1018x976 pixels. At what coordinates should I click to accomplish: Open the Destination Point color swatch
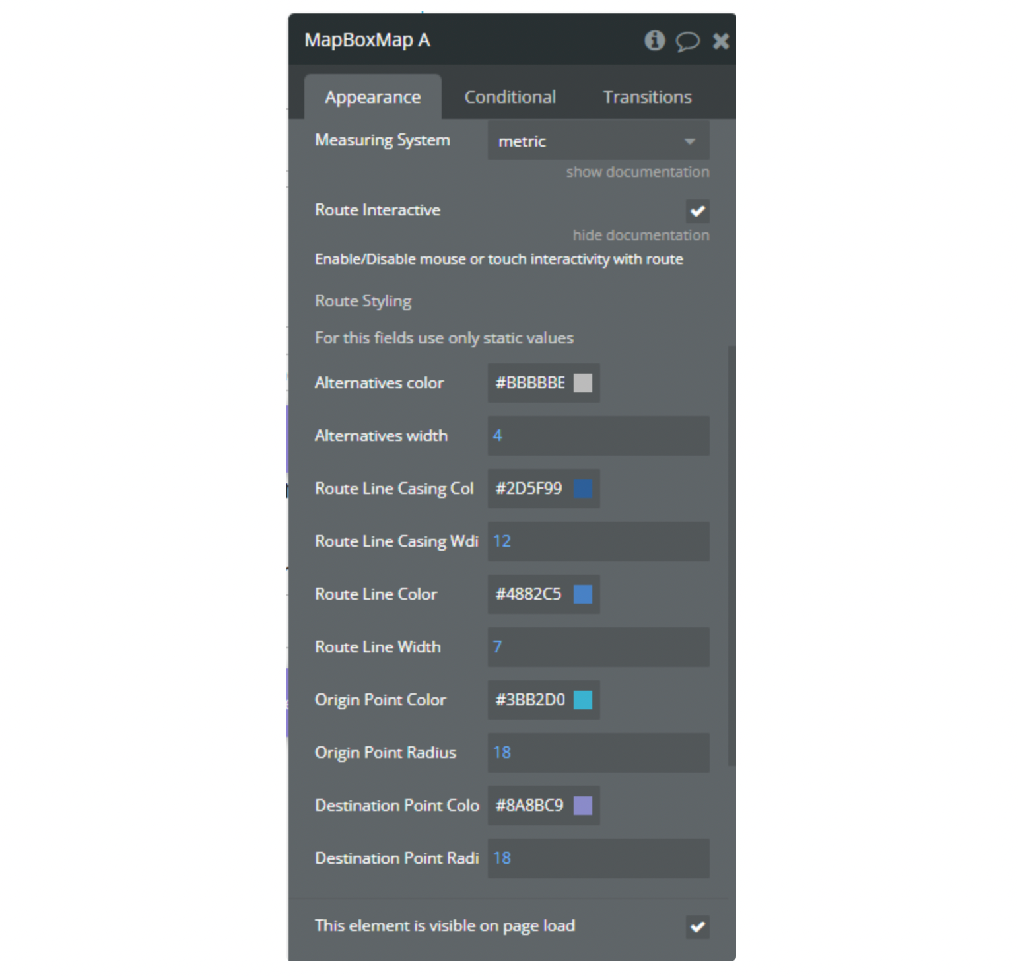pos(584,806)
